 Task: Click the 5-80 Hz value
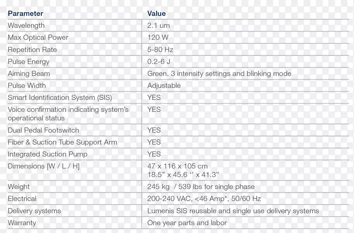[x=161, y=50]
